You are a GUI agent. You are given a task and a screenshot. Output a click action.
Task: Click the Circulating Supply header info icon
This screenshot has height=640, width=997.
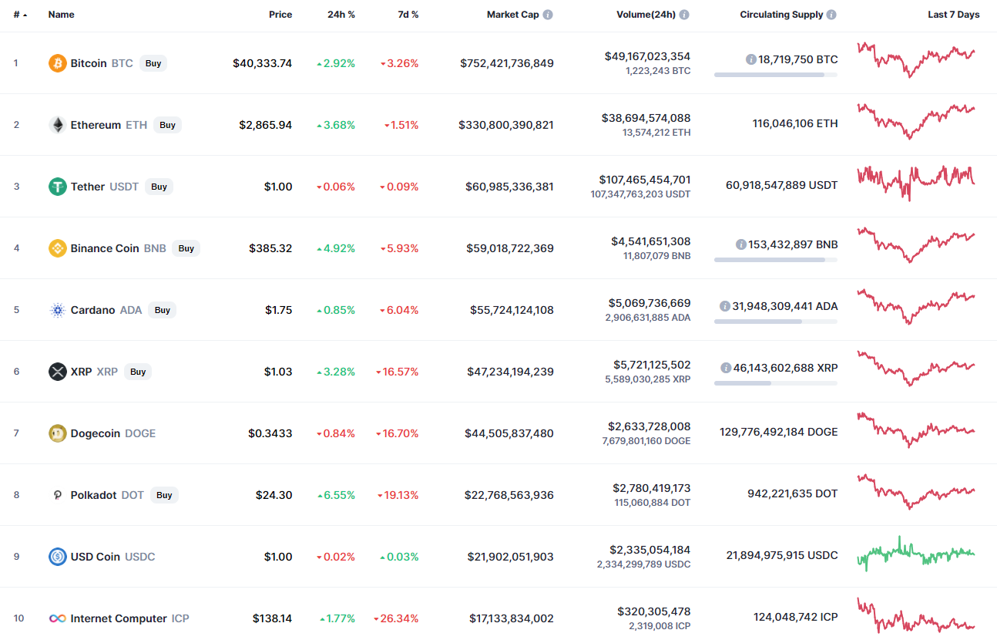831,15
